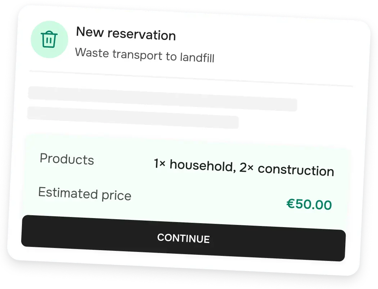378x289 pixels.
Task: Click the shorter gray placeholder bar
Action: tap(133, 117)
